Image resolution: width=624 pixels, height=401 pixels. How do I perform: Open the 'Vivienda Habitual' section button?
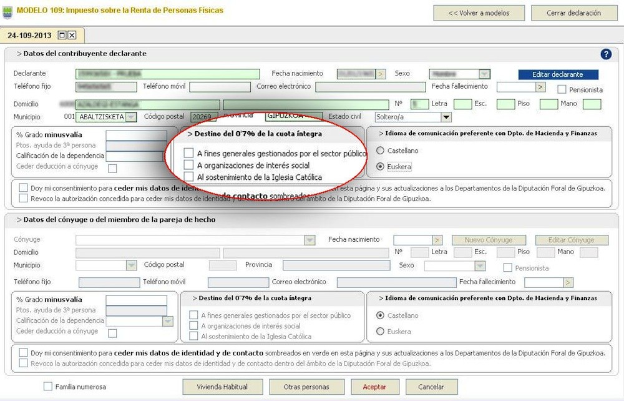[x=223, y=386]
